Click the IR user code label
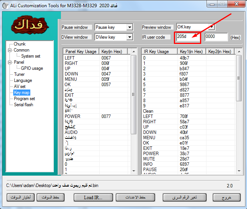The height and width of the screenshot is (209, 247). pos(153,37)
